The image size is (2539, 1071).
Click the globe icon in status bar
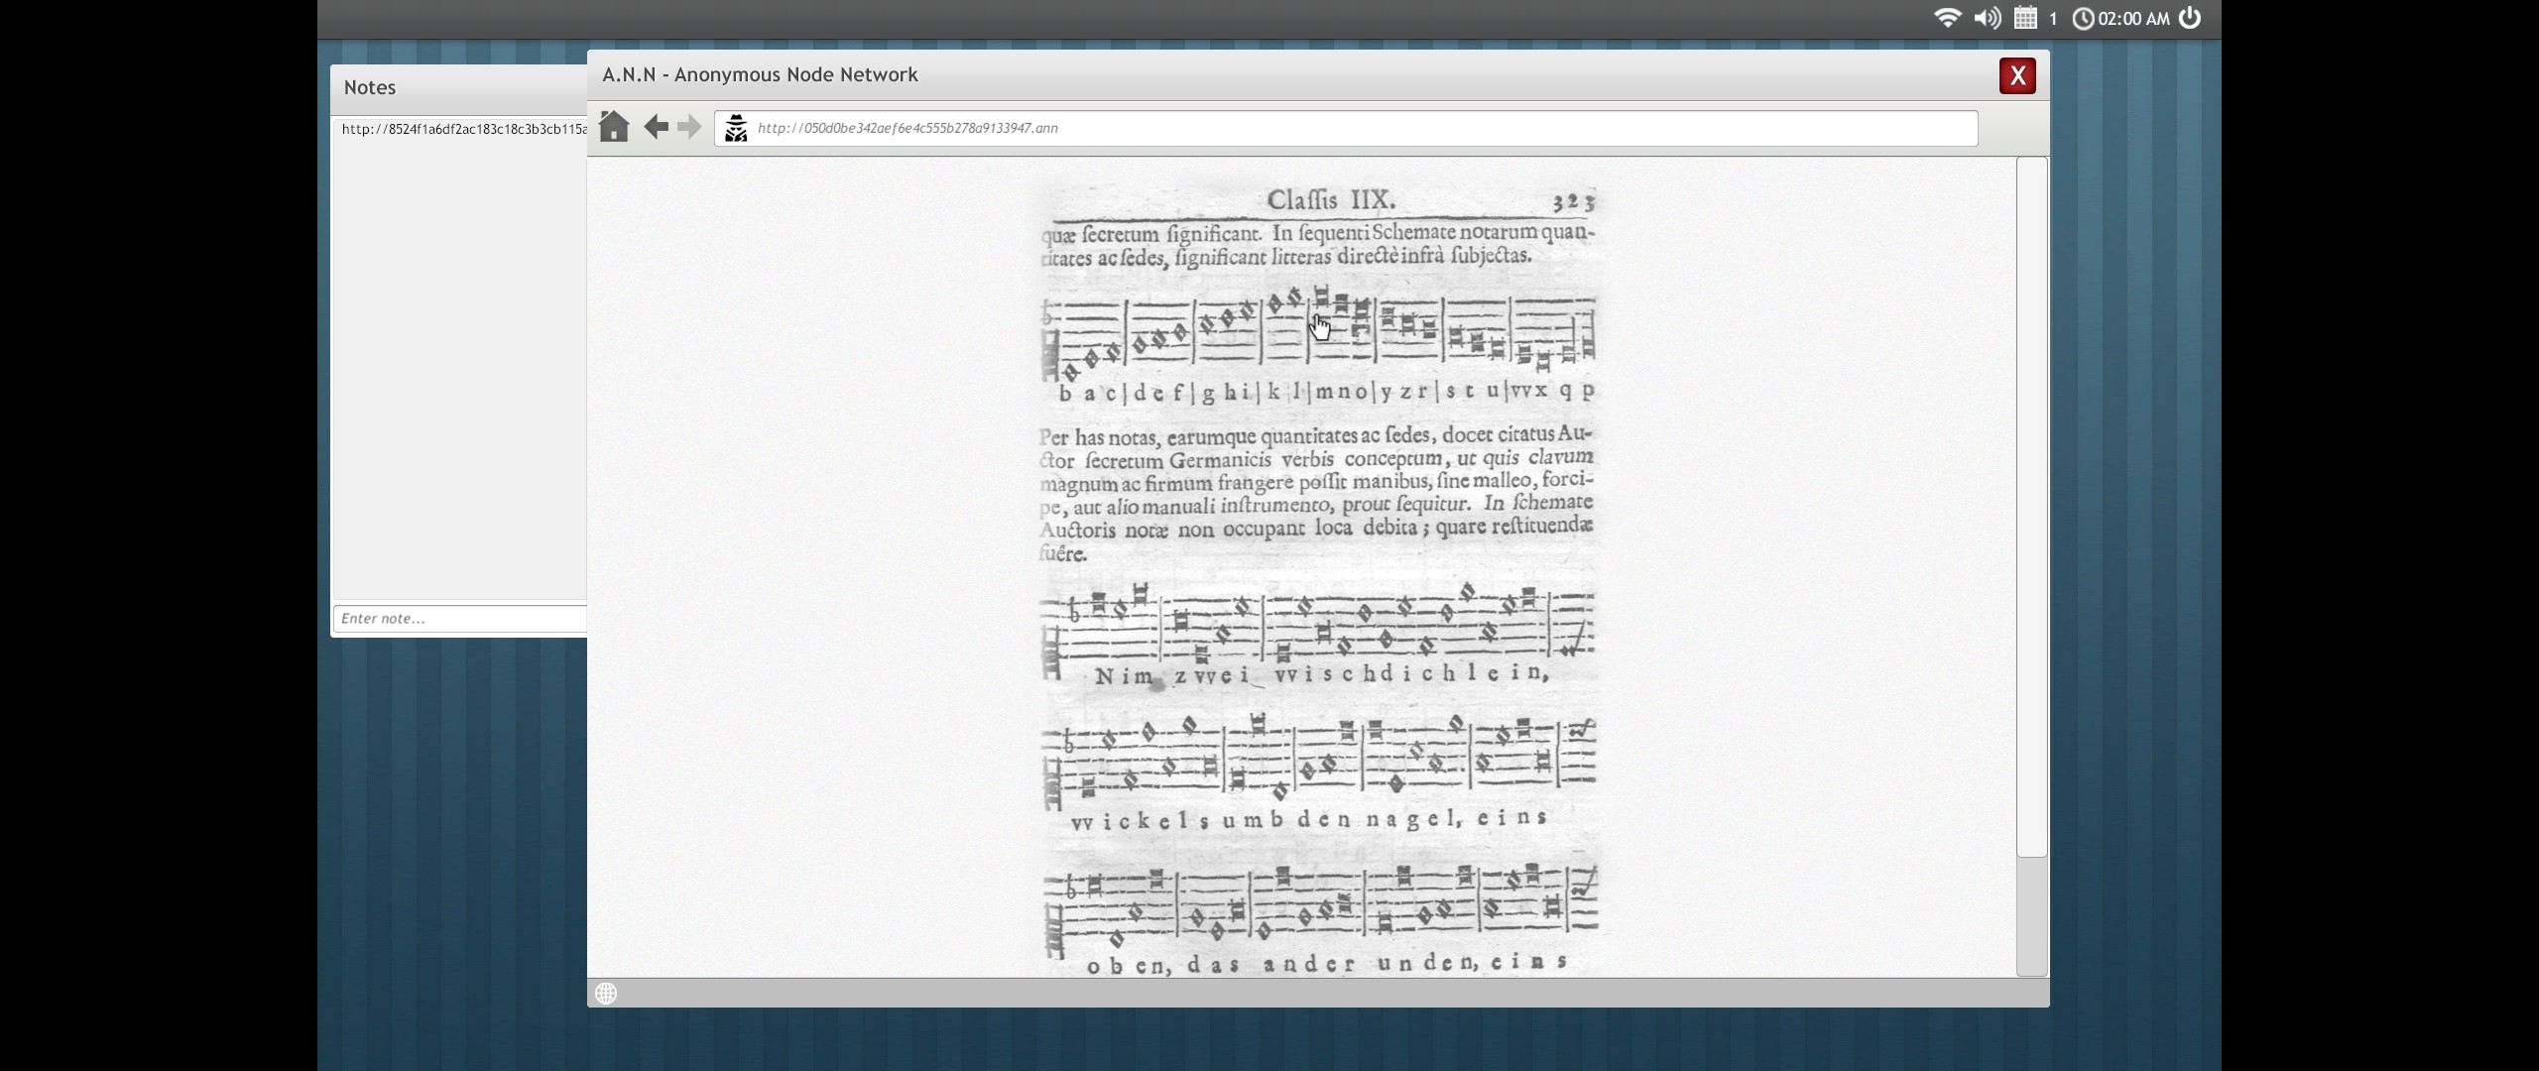coord(606,993)
